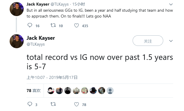Like the first tweet with 435 likes

coord(77,25)
